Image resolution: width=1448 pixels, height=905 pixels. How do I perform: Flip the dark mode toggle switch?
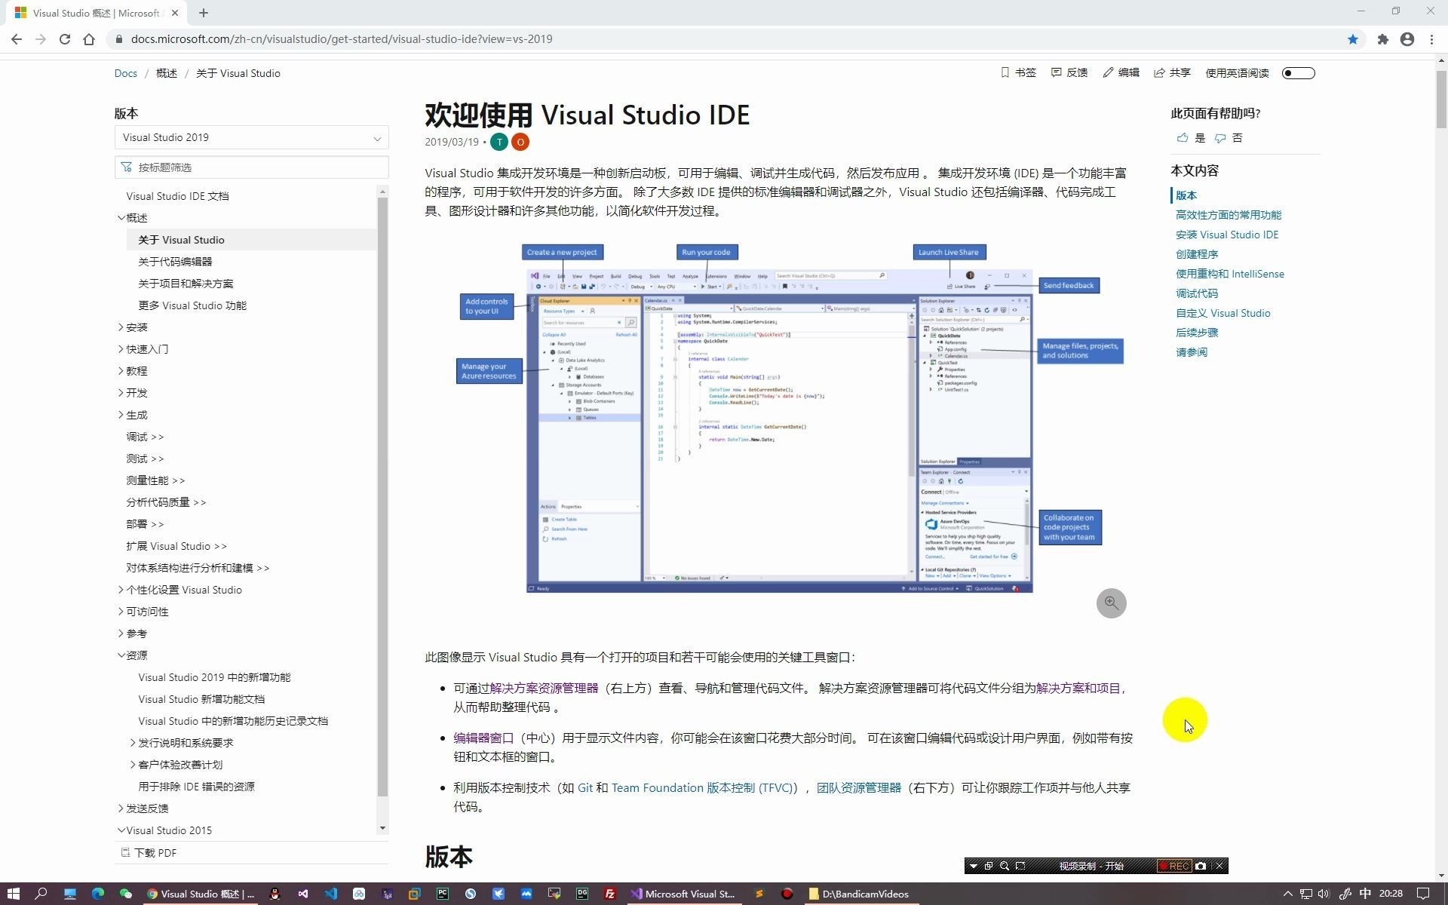point(1298,73)
